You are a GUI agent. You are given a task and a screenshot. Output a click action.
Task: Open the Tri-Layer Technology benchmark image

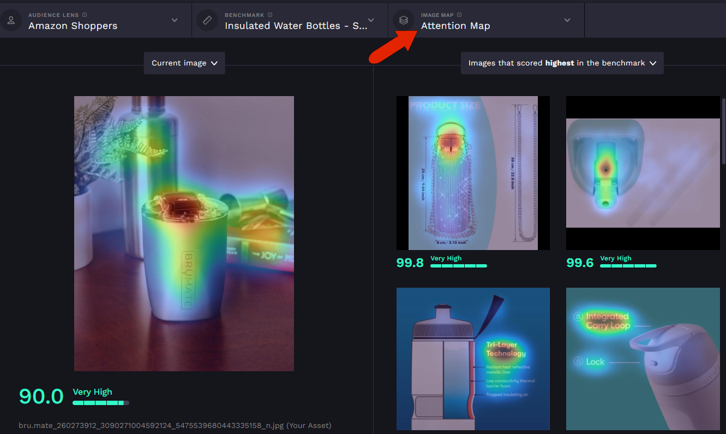[473, 359]
